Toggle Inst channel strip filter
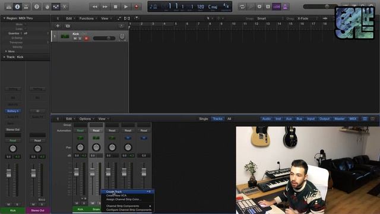This screenshot has width=380, height=214. [278, 119]
